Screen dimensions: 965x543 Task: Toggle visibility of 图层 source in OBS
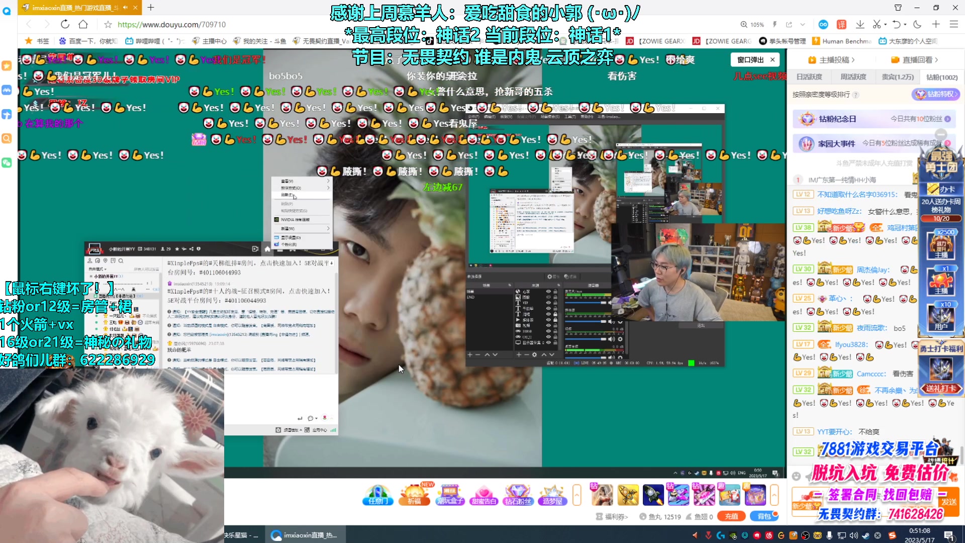(548, 297)
